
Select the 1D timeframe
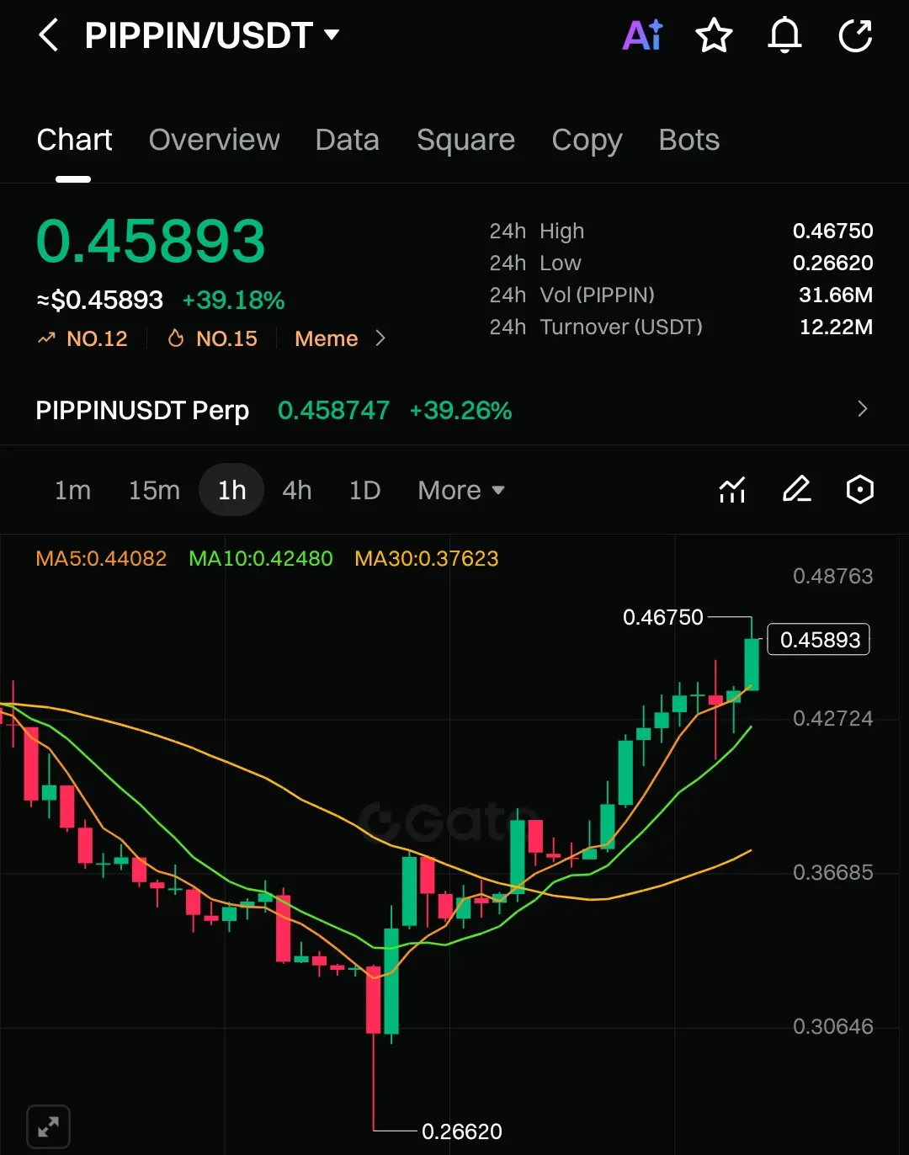click(364, 490)
